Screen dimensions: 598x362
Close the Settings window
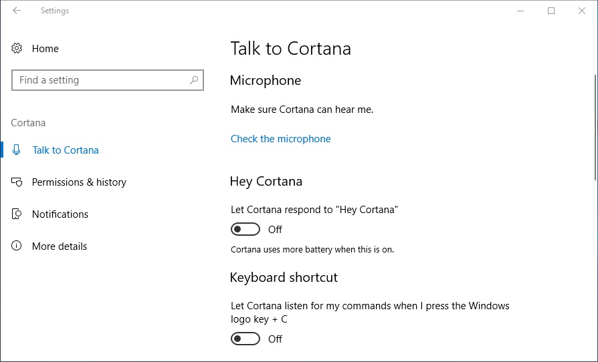(x=581, y=11)
